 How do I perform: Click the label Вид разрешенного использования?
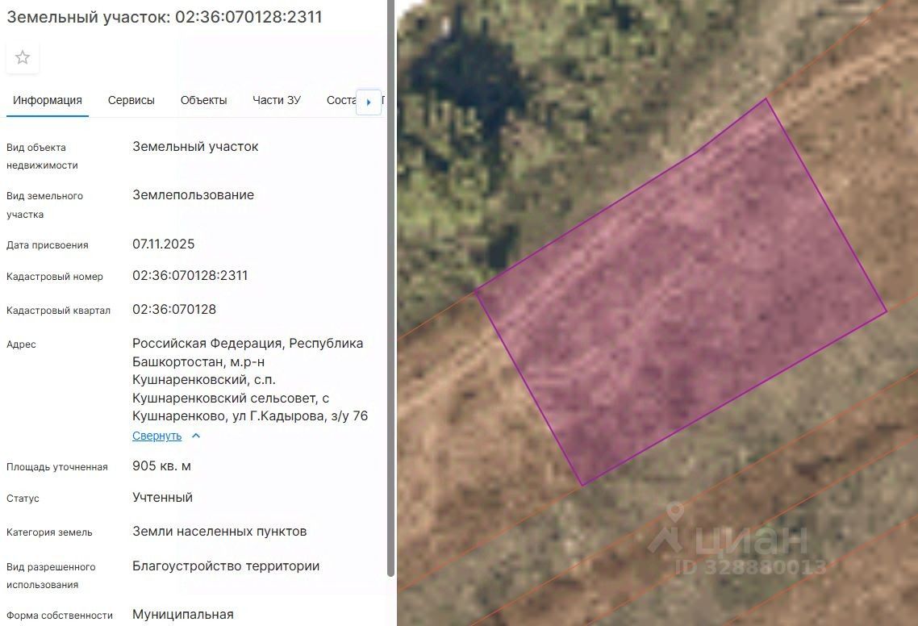click(x=51, y=576)
